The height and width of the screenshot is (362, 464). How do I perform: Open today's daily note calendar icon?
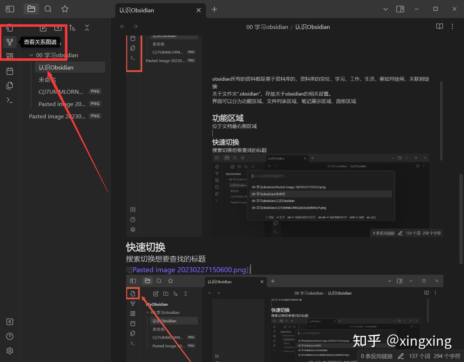(x=10, y=71)
